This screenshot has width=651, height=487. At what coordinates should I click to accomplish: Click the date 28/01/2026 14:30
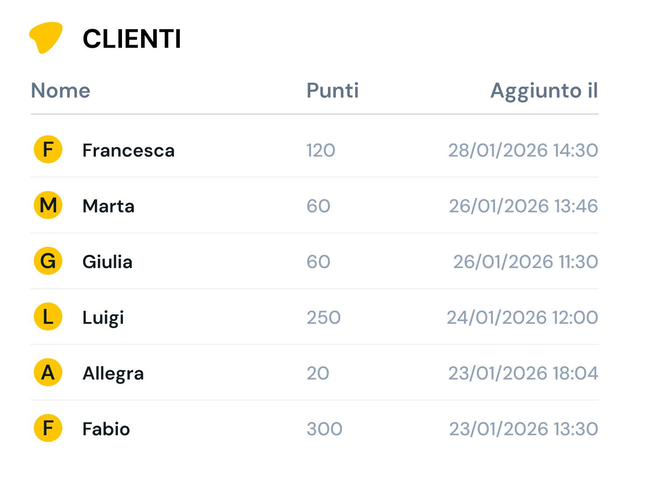(523, 150)
